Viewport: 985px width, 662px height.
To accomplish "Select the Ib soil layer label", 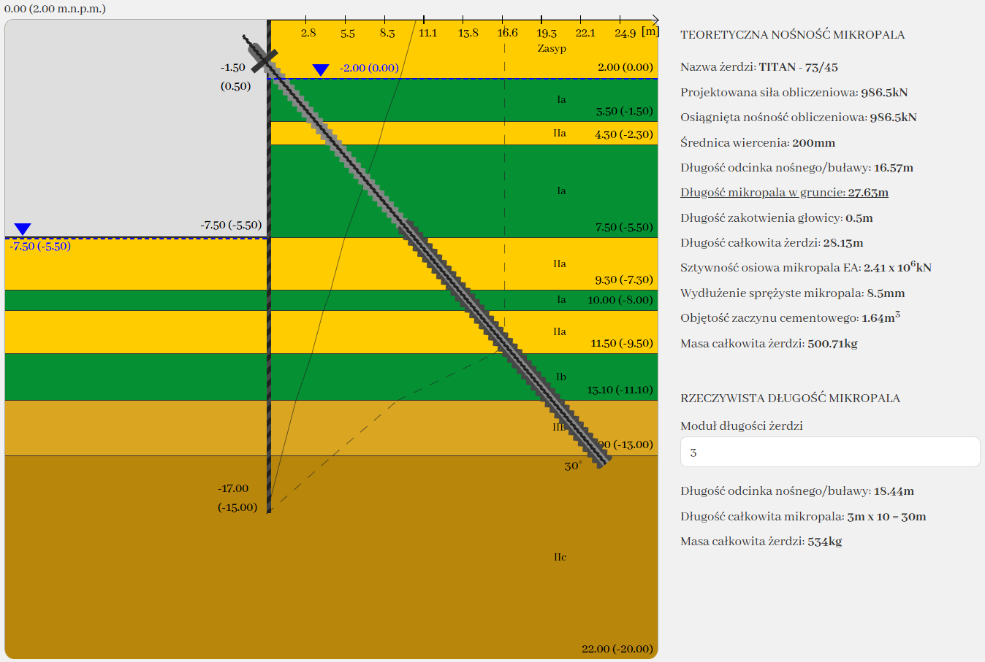I will tap(560, 377).
